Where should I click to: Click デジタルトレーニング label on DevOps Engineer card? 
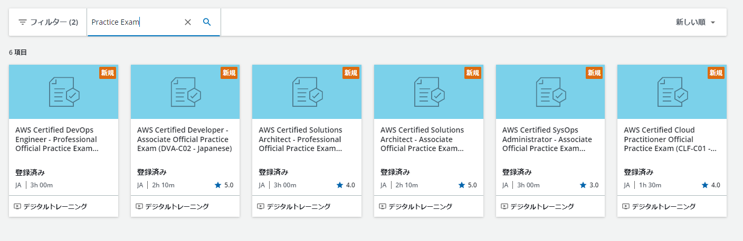(55, 206)
